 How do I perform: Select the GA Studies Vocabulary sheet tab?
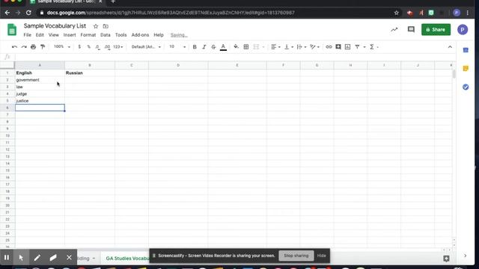127,259
